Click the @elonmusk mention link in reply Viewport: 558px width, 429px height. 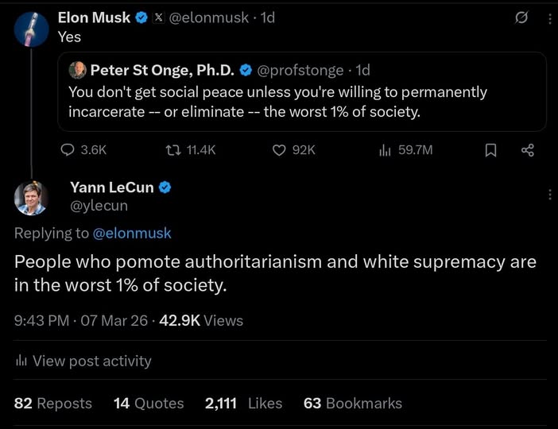click(132, 233)
